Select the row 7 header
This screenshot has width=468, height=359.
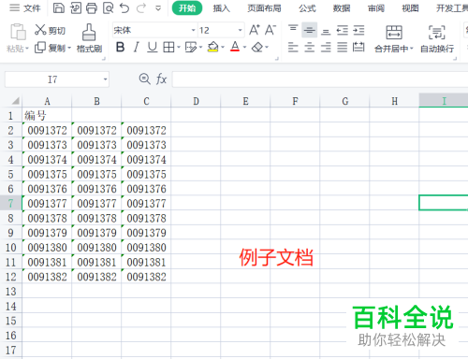point(11,203)
